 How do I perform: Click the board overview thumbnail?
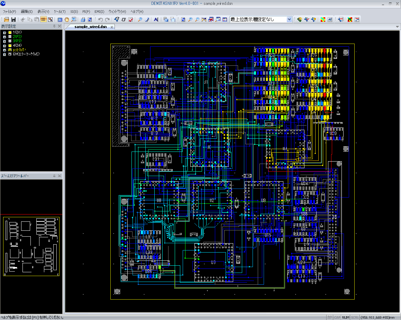[x=31, y=246]
